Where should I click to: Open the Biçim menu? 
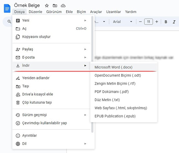click(x=81, y=12)
